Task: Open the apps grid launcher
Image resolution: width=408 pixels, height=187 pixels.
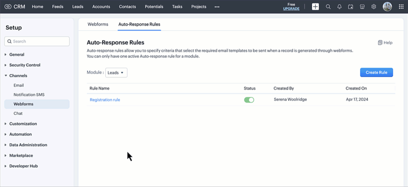Action: click(x=401, y=6)
